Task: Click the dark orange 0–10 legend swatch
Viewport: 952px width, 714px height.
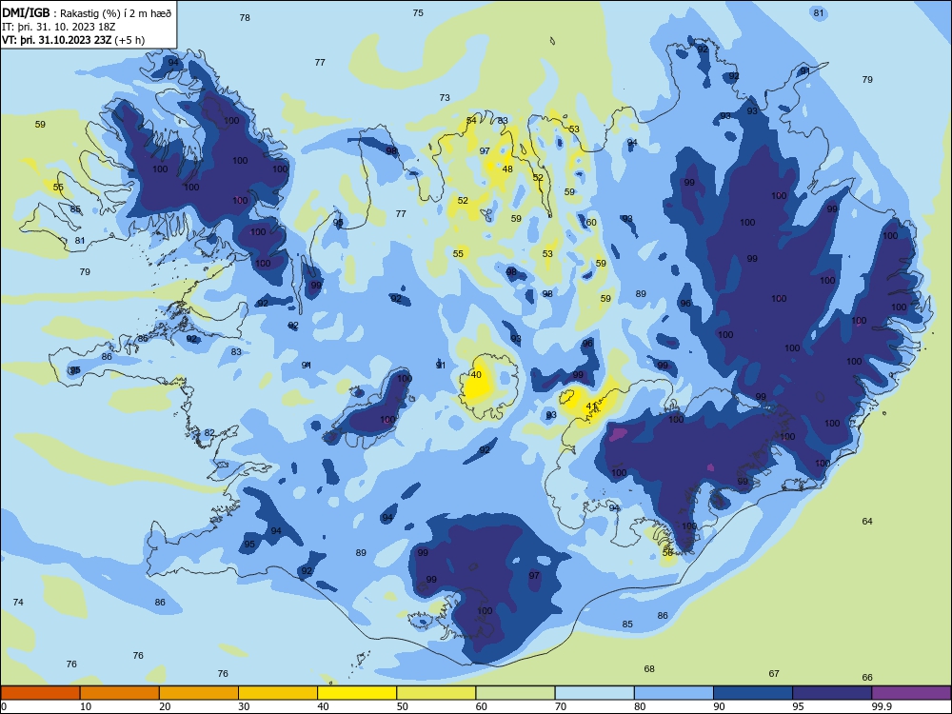Action: [x=40, y=693]
